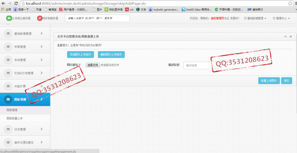Select the 系统管理 sidebar label
This screenshot has width=297, height=153.
pyautogui.click(x=20, y=60)
